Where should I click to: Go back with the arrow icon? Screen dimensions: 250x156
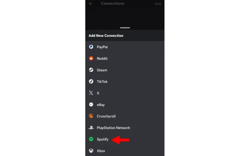tap(91, 3)
